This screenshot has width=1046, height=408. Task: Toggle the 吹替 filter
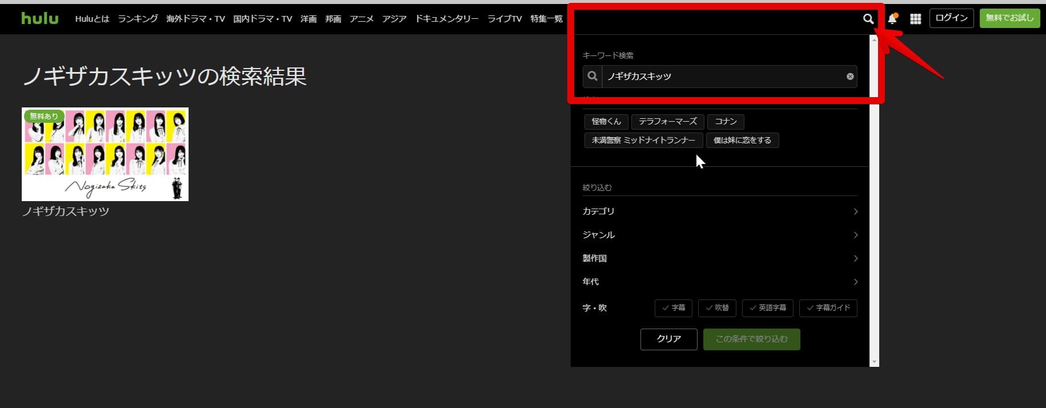click(x=717, y=308)
